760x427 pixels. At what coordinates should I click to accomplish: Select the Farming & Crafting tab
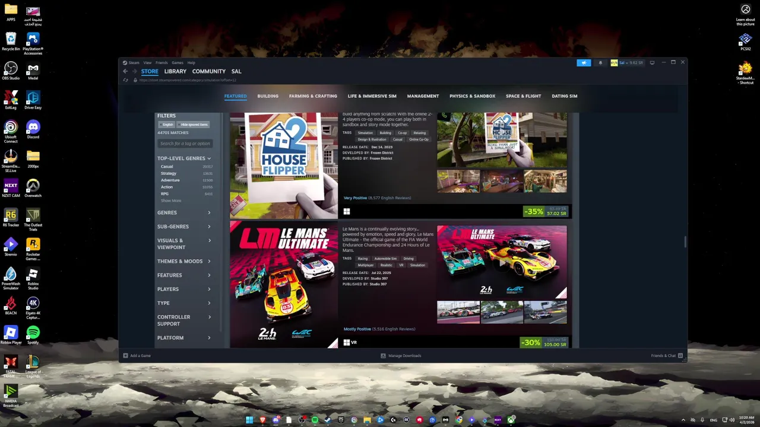313,96
